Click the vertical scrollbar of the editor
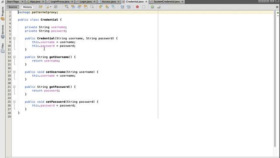 click(x=275, y=79)
